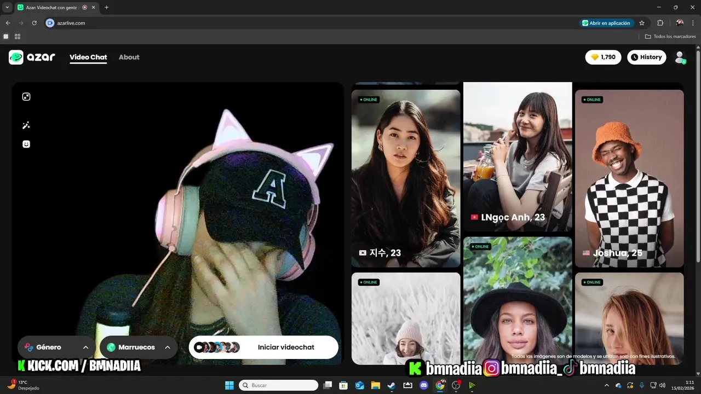The height and width of the screenshot is (394, 701).
Task: Open Task View on the taskbar
Action: click(x=327, y=385)
